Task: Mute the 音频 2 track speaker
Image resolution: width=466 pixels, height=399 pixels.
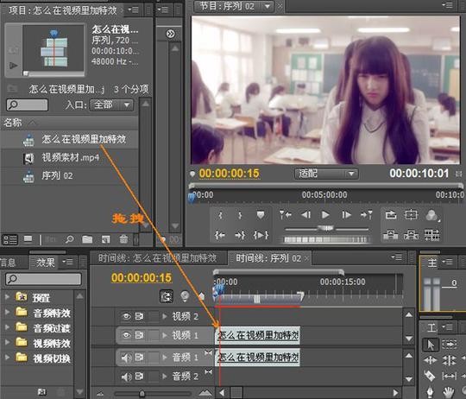Action: click(126, 377)
